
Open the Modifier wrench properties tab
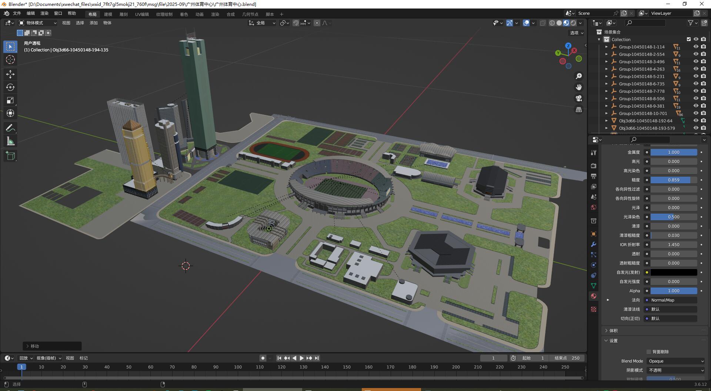pos(594,244)
